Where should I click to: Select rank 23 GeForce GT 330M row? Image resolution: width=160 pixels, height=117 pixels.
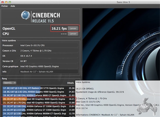(39, 110)
